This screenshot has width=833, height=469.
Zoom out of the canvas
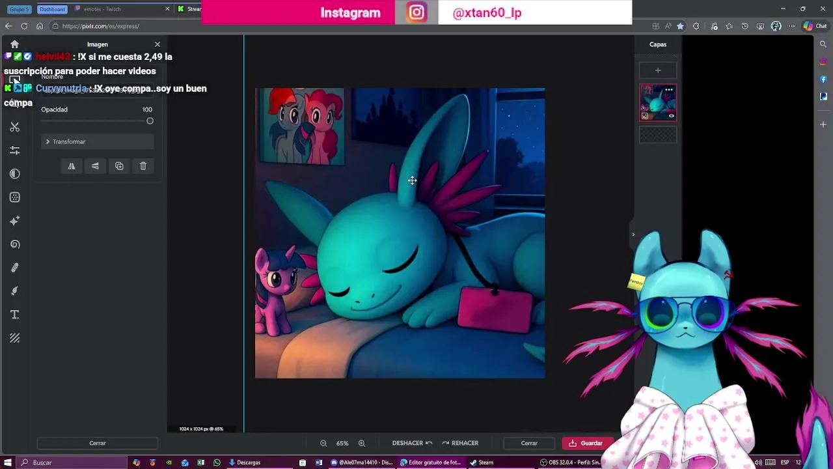(x=323, y=443)
